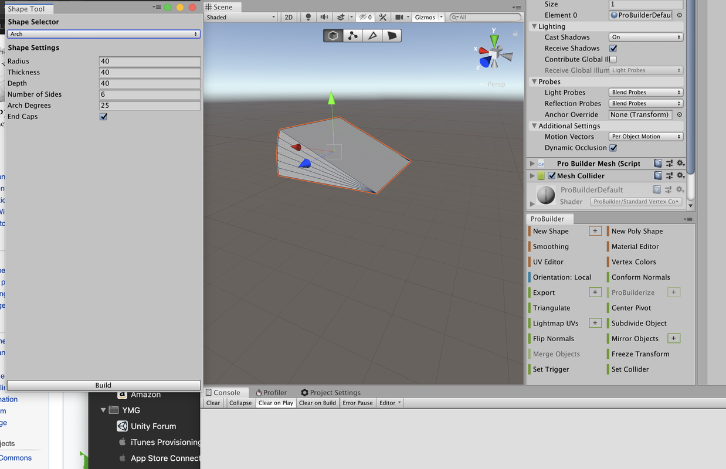This screenshot has height=469, width=726.
Task: Open Pro Builder Mesh help icon
Action: pos(658,164)
